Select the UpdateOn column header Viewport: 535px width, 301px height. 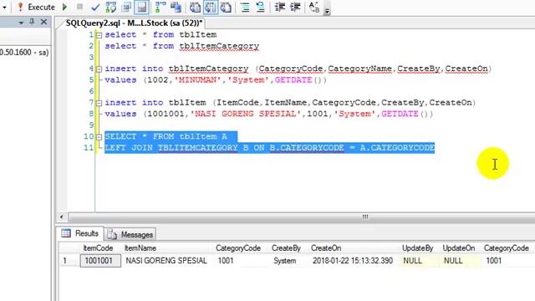(x=459, y=248)
